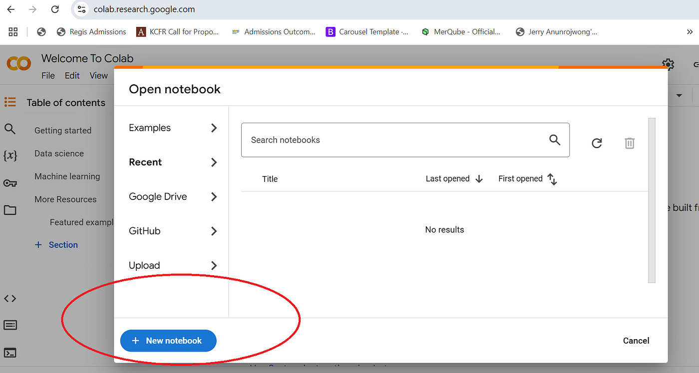Cancel the Open notebook dialog
Viewport: 699px width, 373px height.
click(x=636, y=341)
